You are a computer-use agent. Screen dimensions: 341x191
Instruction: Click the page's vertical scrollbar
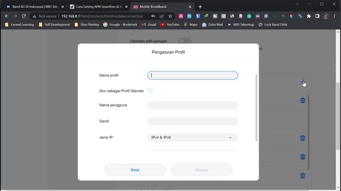click(x=338, y=116)
